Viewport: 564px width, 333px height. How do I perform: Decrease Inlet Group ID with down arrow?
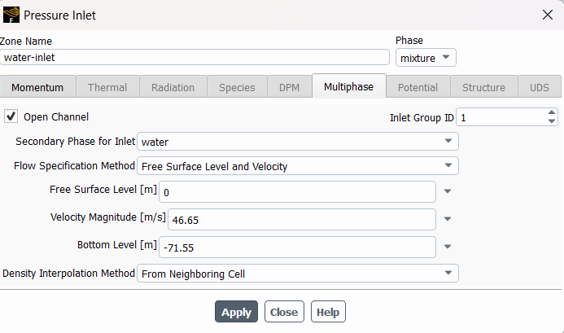click(x=552, y=121)
